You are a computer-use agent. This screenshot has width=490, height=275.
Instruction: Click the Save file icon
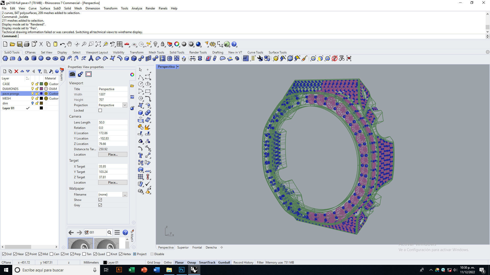click(19, 44)
